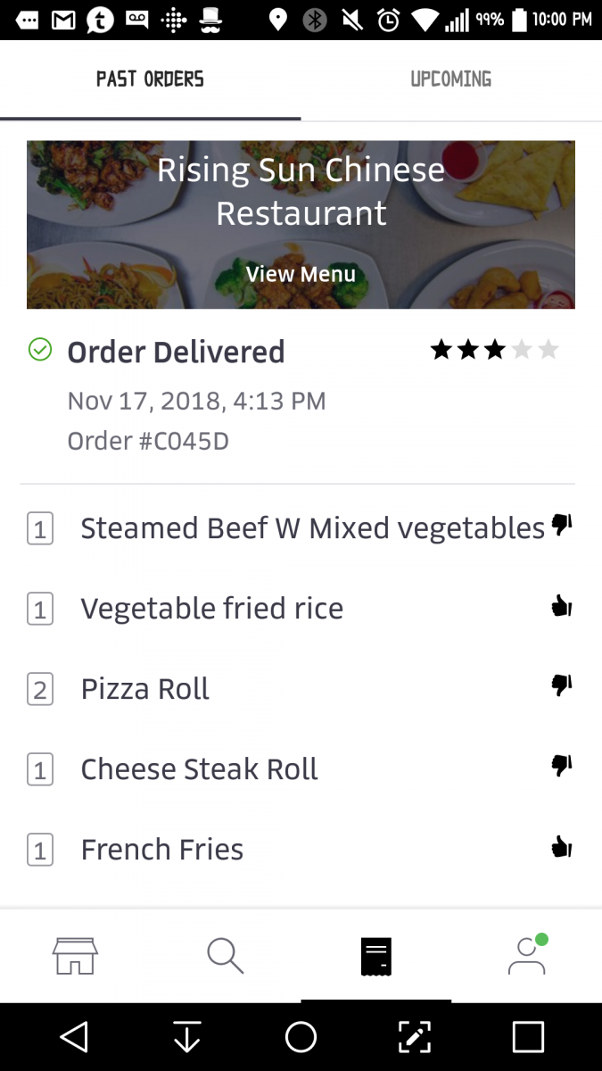This screenshot has width=602, height=1071.
Task: Tap thumbs-up icon beside French Fries
Action: 561,848
